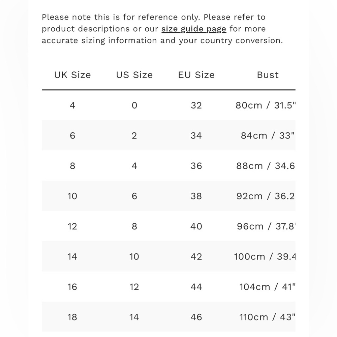Select the UK size 4 cell
This screenshot has width=337, height=337.
72,105
